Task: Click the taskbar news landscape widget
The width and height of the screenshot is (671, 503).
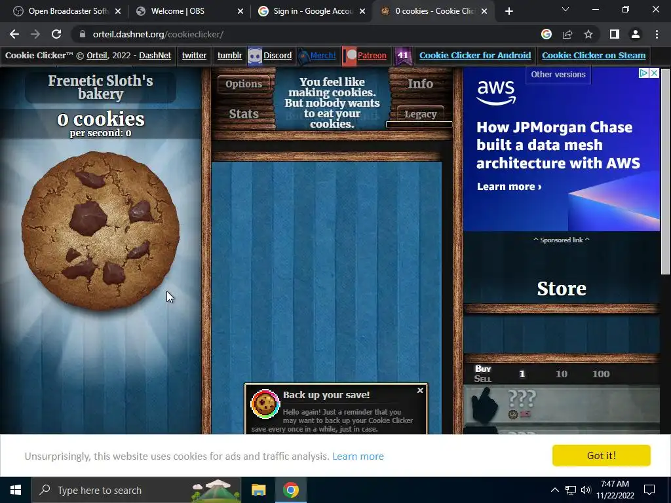Action: coord(216,490)
